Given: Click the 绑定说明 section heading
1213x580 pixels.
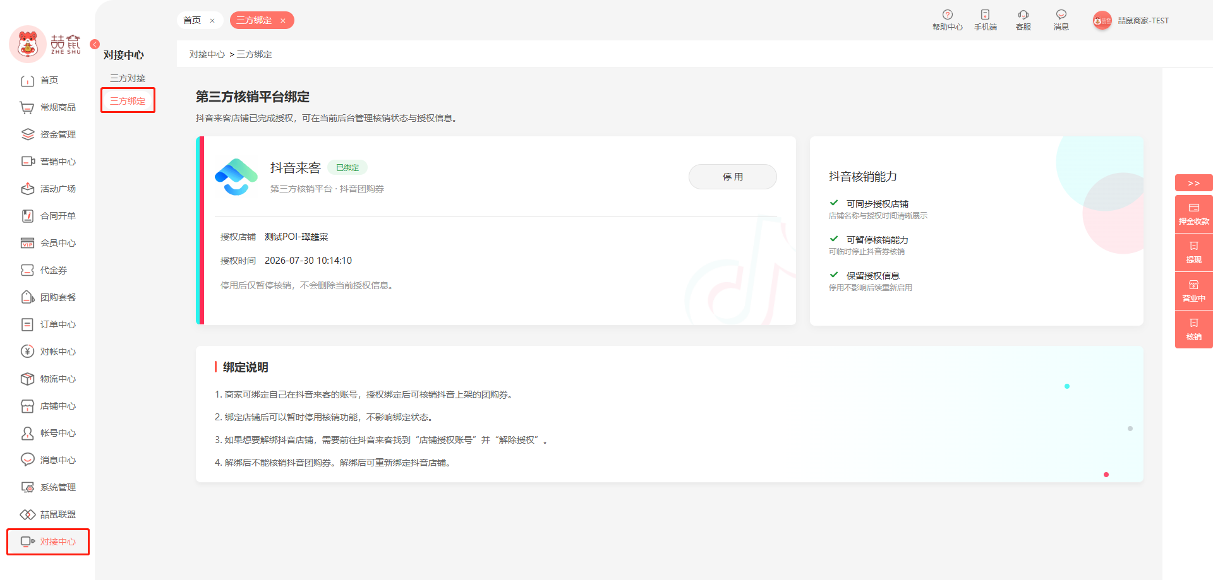Looking at the screenshot, I should point(246,367).
